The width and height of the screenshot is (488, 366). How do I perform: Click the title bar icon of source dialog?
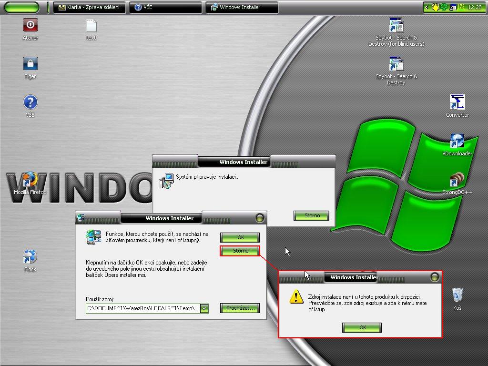(x=81, y=217)
